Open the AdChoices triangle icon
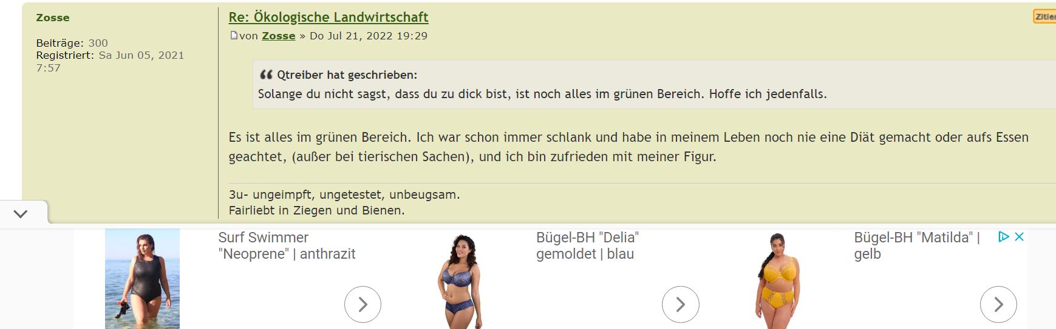The height and width of the screenshot is (329, 1056). [1004, 237]
